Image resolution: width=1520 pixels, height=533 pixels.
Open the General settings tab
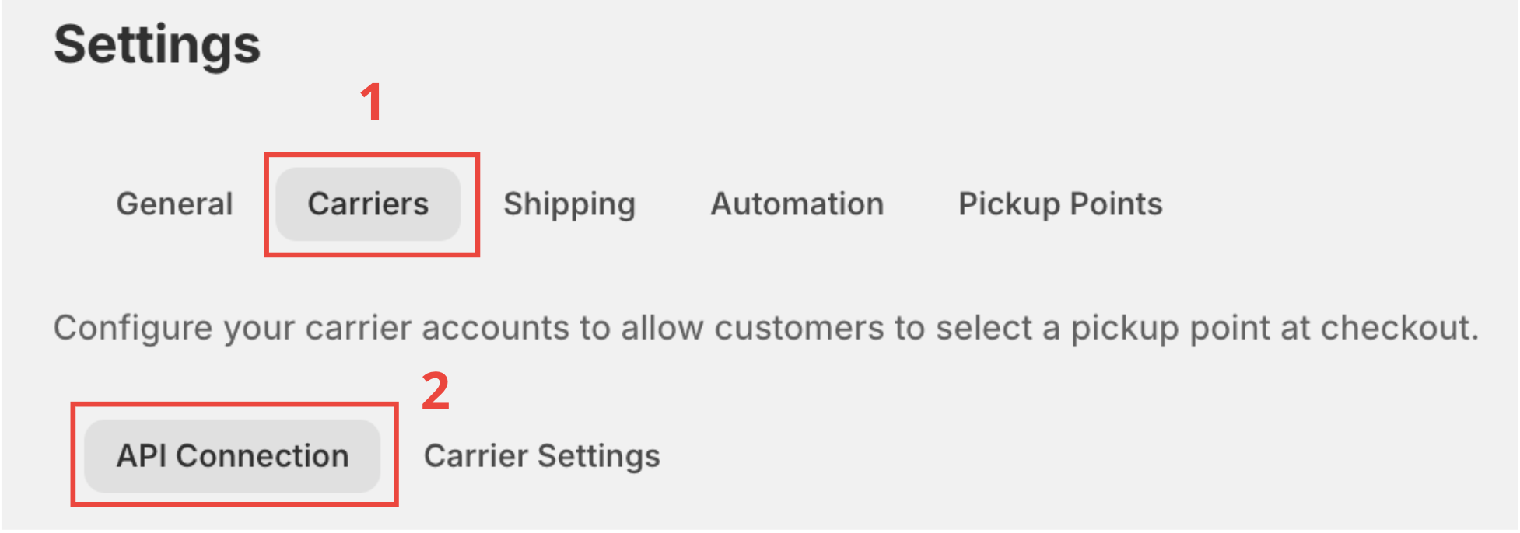(x=173, y=204)
